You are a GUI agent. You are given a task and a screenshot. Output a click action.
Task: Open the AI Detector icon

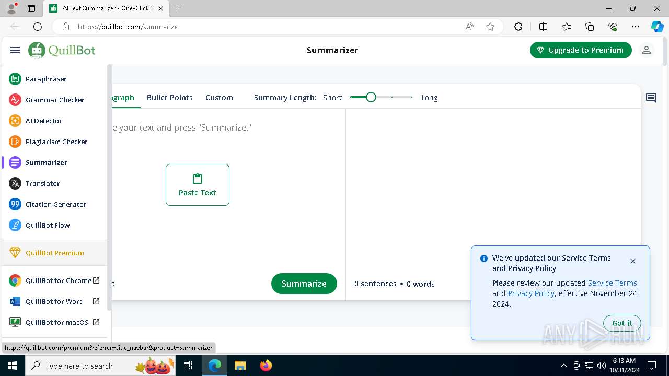point(15,121)
